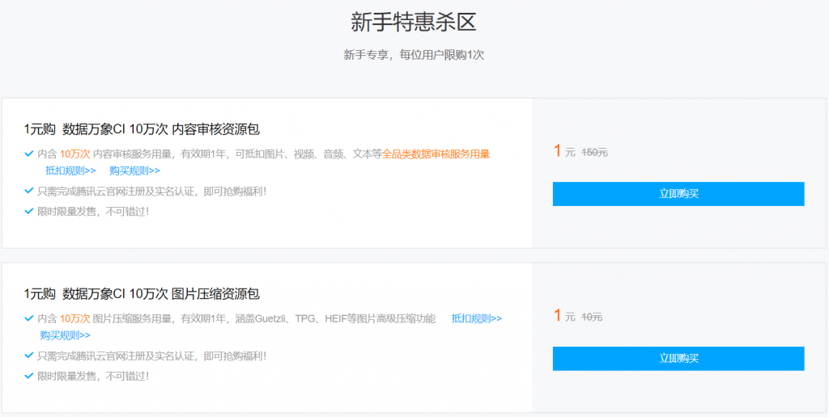The height and width of the screenshot is (417, 829).
Task: Click 立即购买 for 图片压缩资源包
Action: (x=678, y=358)
